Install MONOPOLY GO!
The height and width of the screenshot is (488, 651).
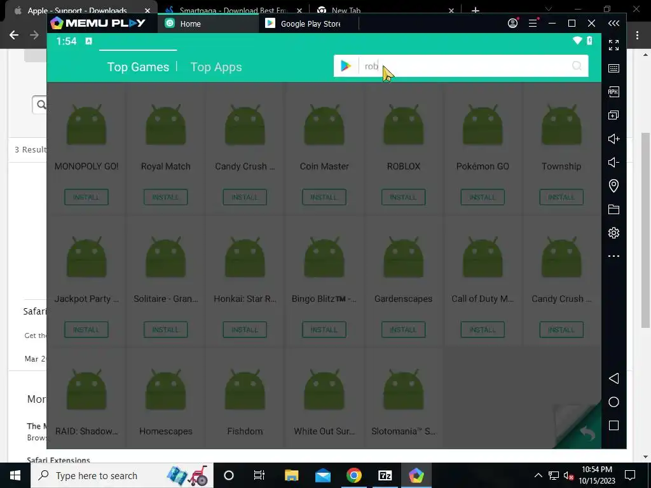pyautogui.click(x=86, y=197)
